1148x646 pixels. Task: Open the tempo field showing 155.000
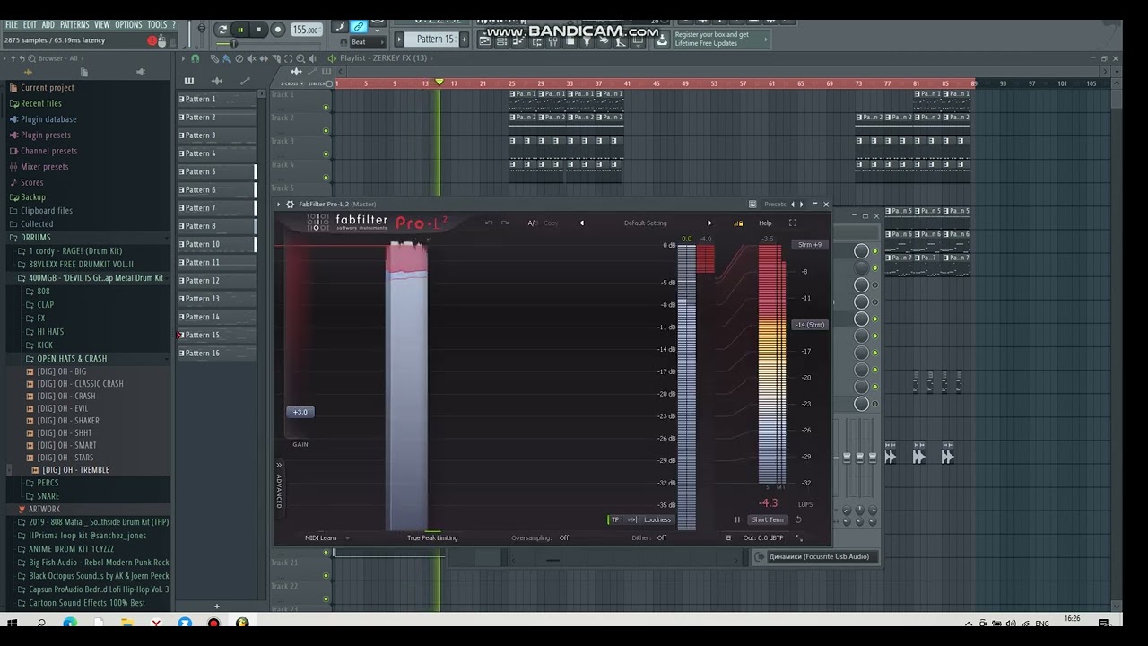point(306,30)
